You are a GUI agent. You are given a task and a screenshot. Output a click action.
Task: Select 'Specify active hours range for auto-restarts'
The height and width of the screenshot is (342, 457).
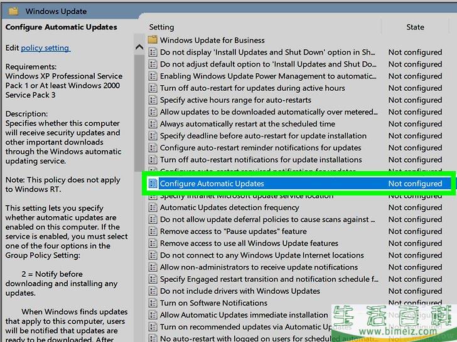[x=235, y=100]
